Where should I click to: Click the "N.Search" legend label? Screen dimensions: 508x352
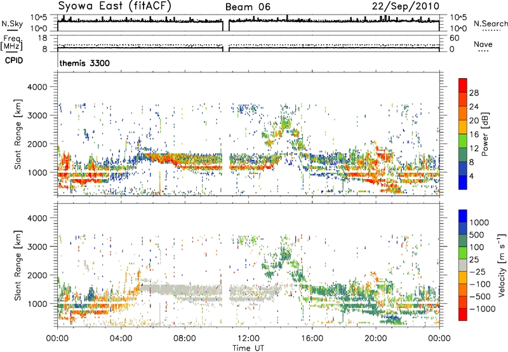point(490,24)
